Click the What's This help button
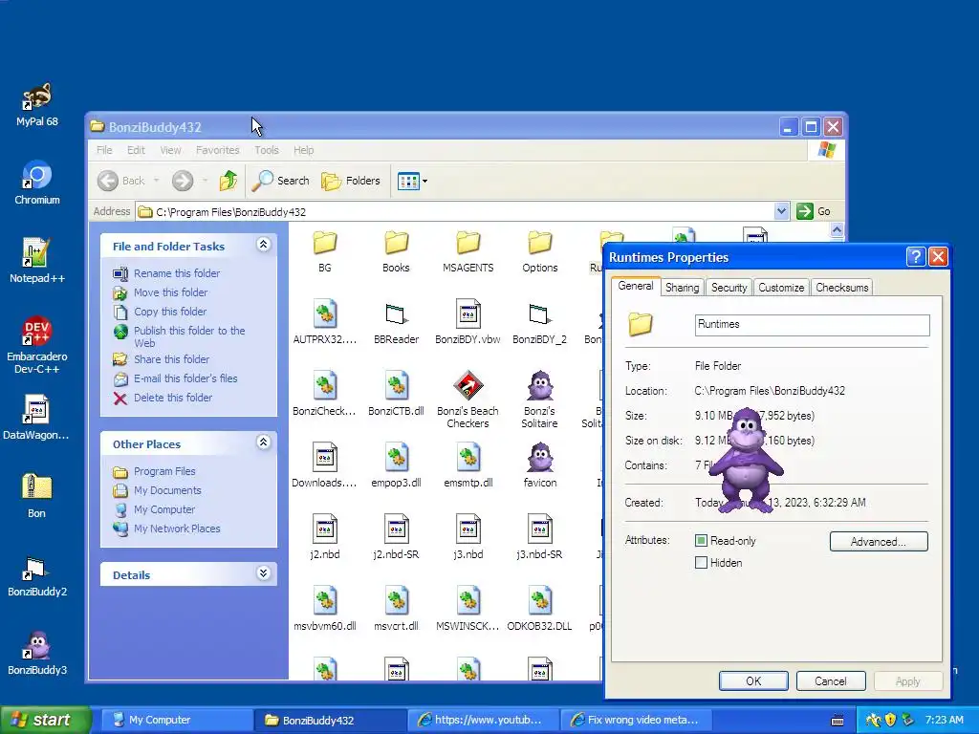This screenshot has height=734, width=979. (x=915, y=256)
